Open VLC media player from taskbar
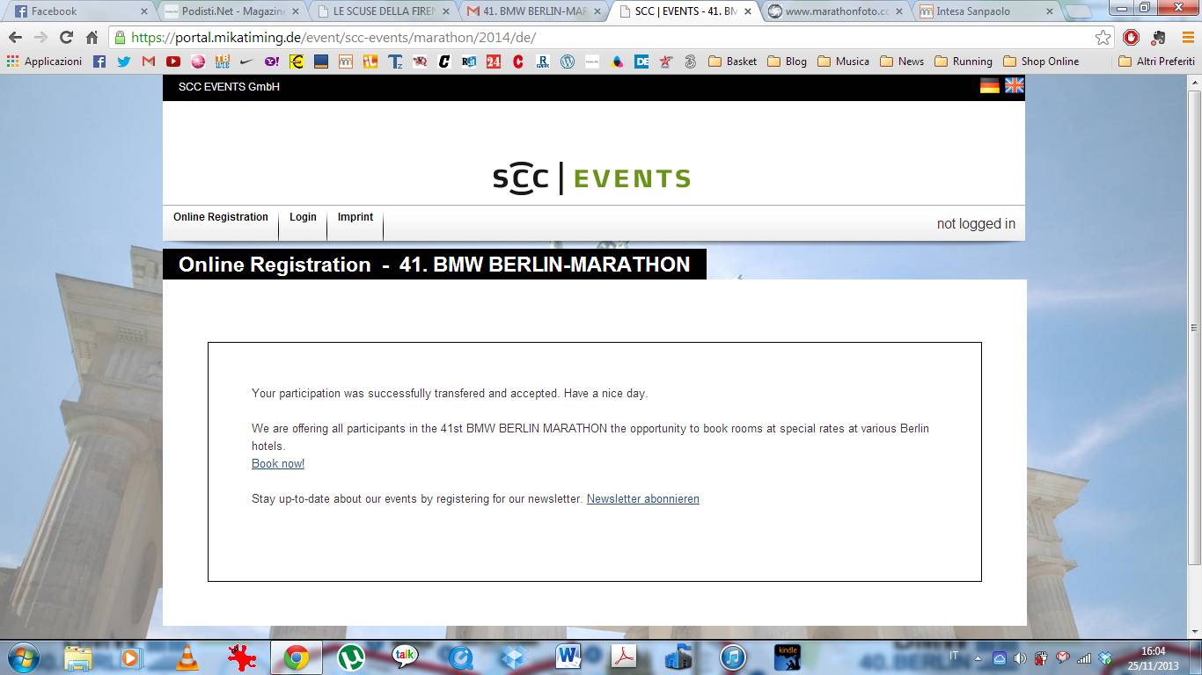The image size is (1202, 675). (x=187, y=657)
